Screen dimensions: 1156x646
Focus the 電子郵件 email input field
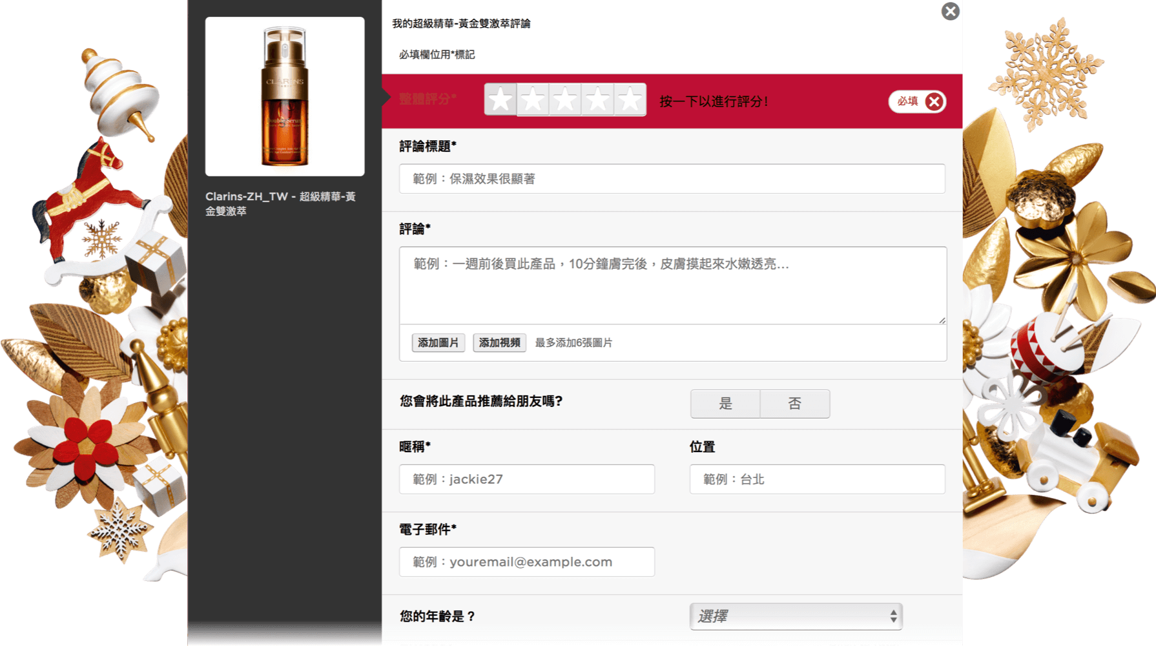pyautogui.click(x=527, y=562)
